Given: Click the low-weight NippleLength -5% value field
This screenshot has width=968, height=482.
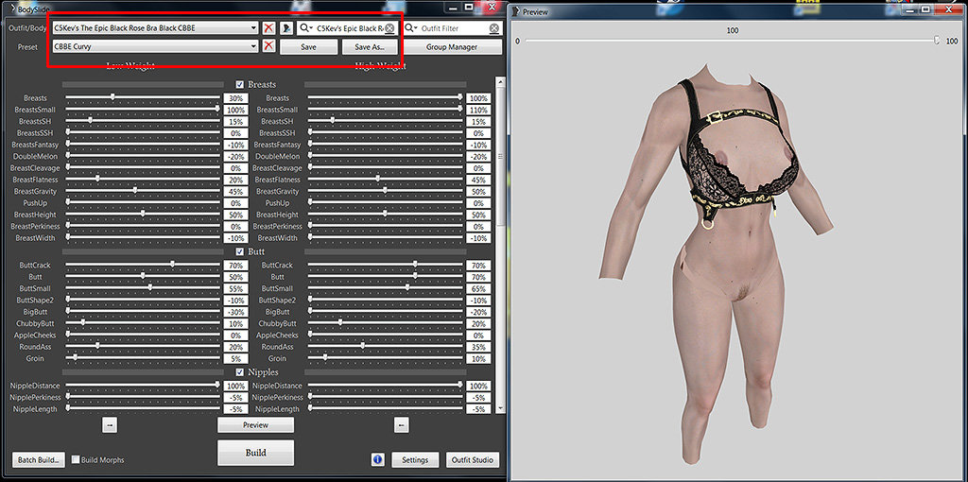Looking at the screenshot, I should (x=235, y=409).
